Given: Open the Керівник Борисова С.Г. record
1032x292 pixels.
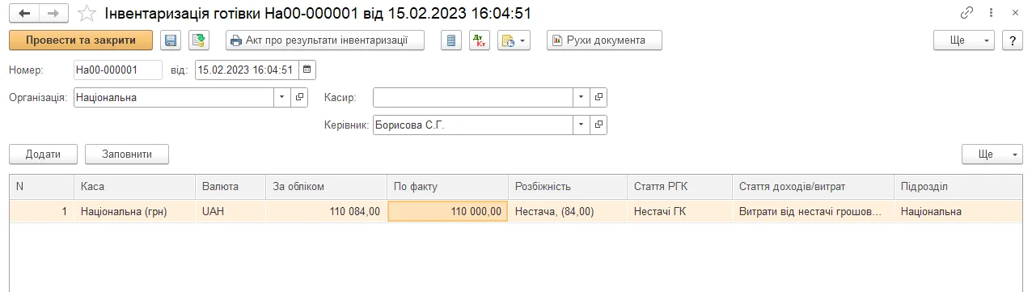Looking at the screenshot, I should pos(598,125).
